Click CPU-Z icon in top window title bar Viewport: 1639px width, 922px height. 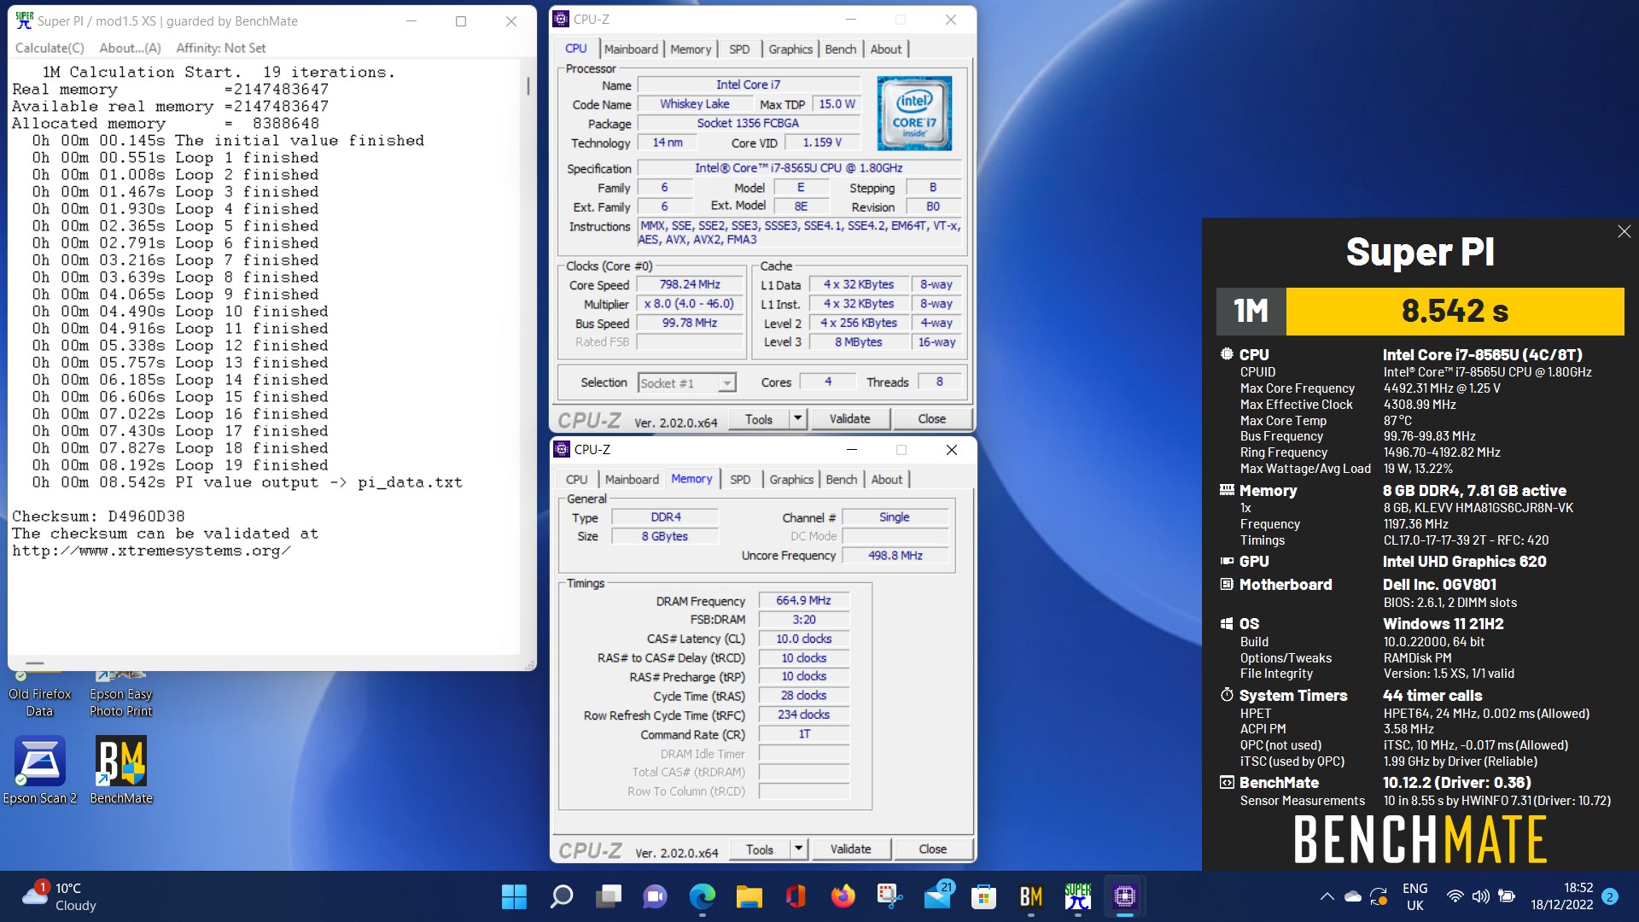point(561,19)
